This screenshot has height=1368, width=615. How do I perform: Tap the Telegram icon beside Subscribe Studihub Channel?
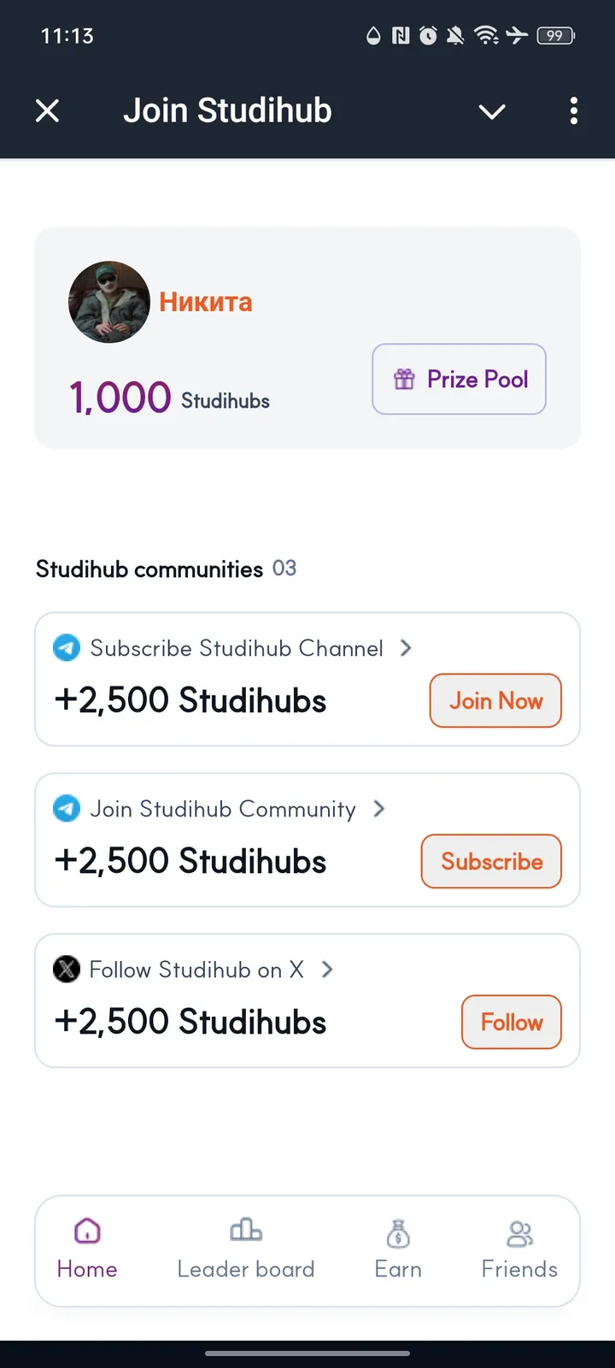click(x=66, y=648)
